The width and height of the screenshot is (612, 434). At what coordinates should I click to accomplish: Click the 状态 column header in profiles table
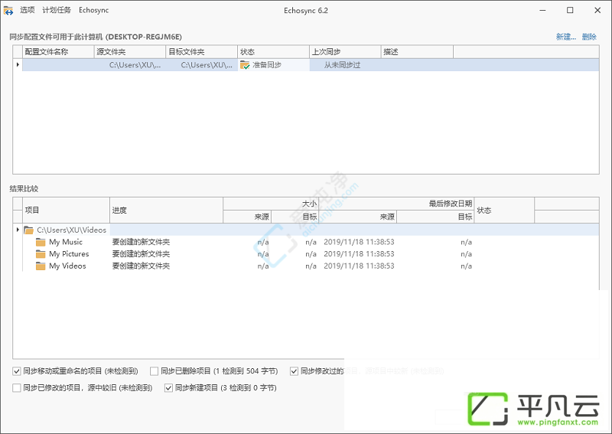pos(273,51)
